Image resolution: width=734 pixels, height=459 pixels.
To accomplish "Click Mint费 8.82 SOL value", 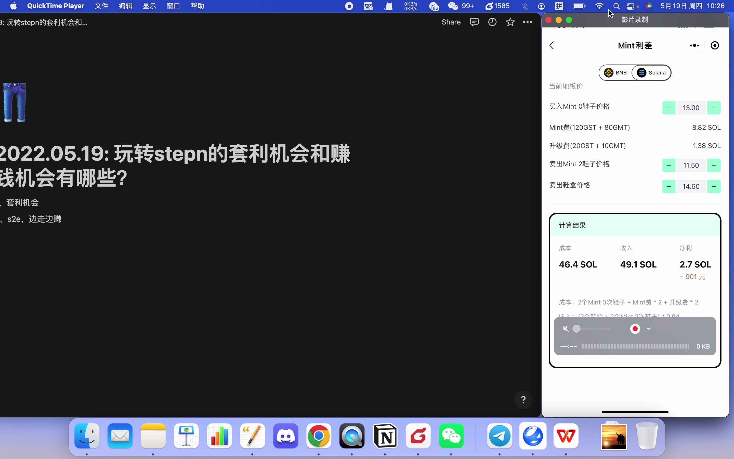I will point(706,127).
